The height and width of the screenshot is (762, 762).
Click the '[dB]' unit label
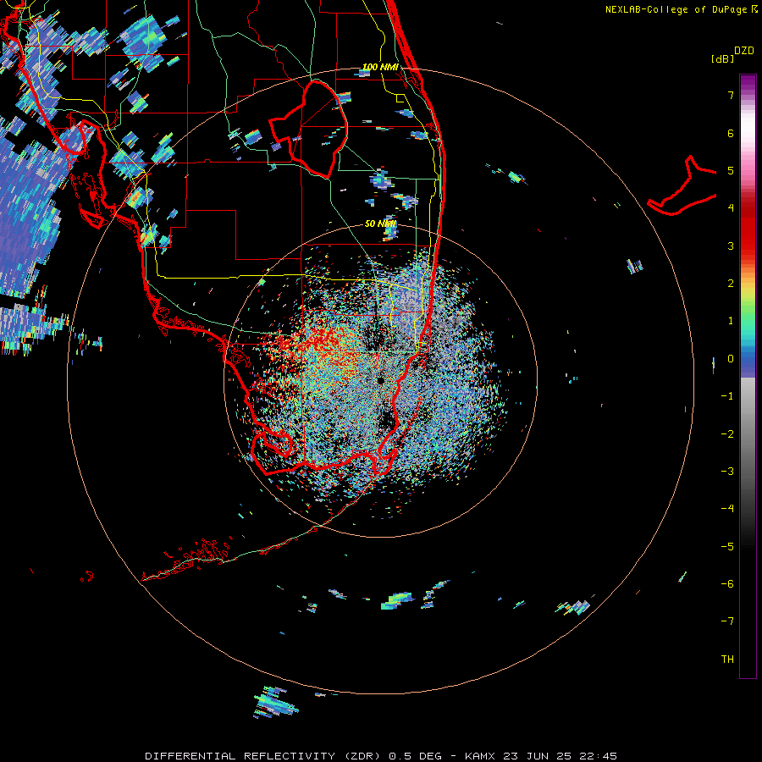[722, 58]
